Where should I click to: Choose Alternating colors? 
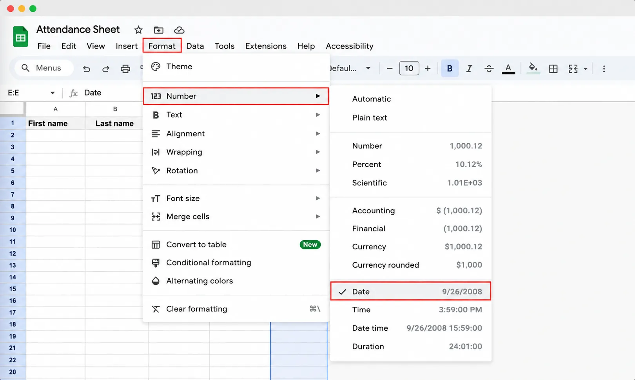click(236, 281)
